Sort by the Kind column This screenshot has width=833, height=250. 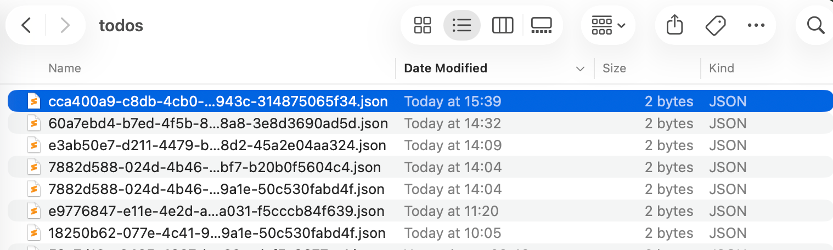(x=722, y=68)
